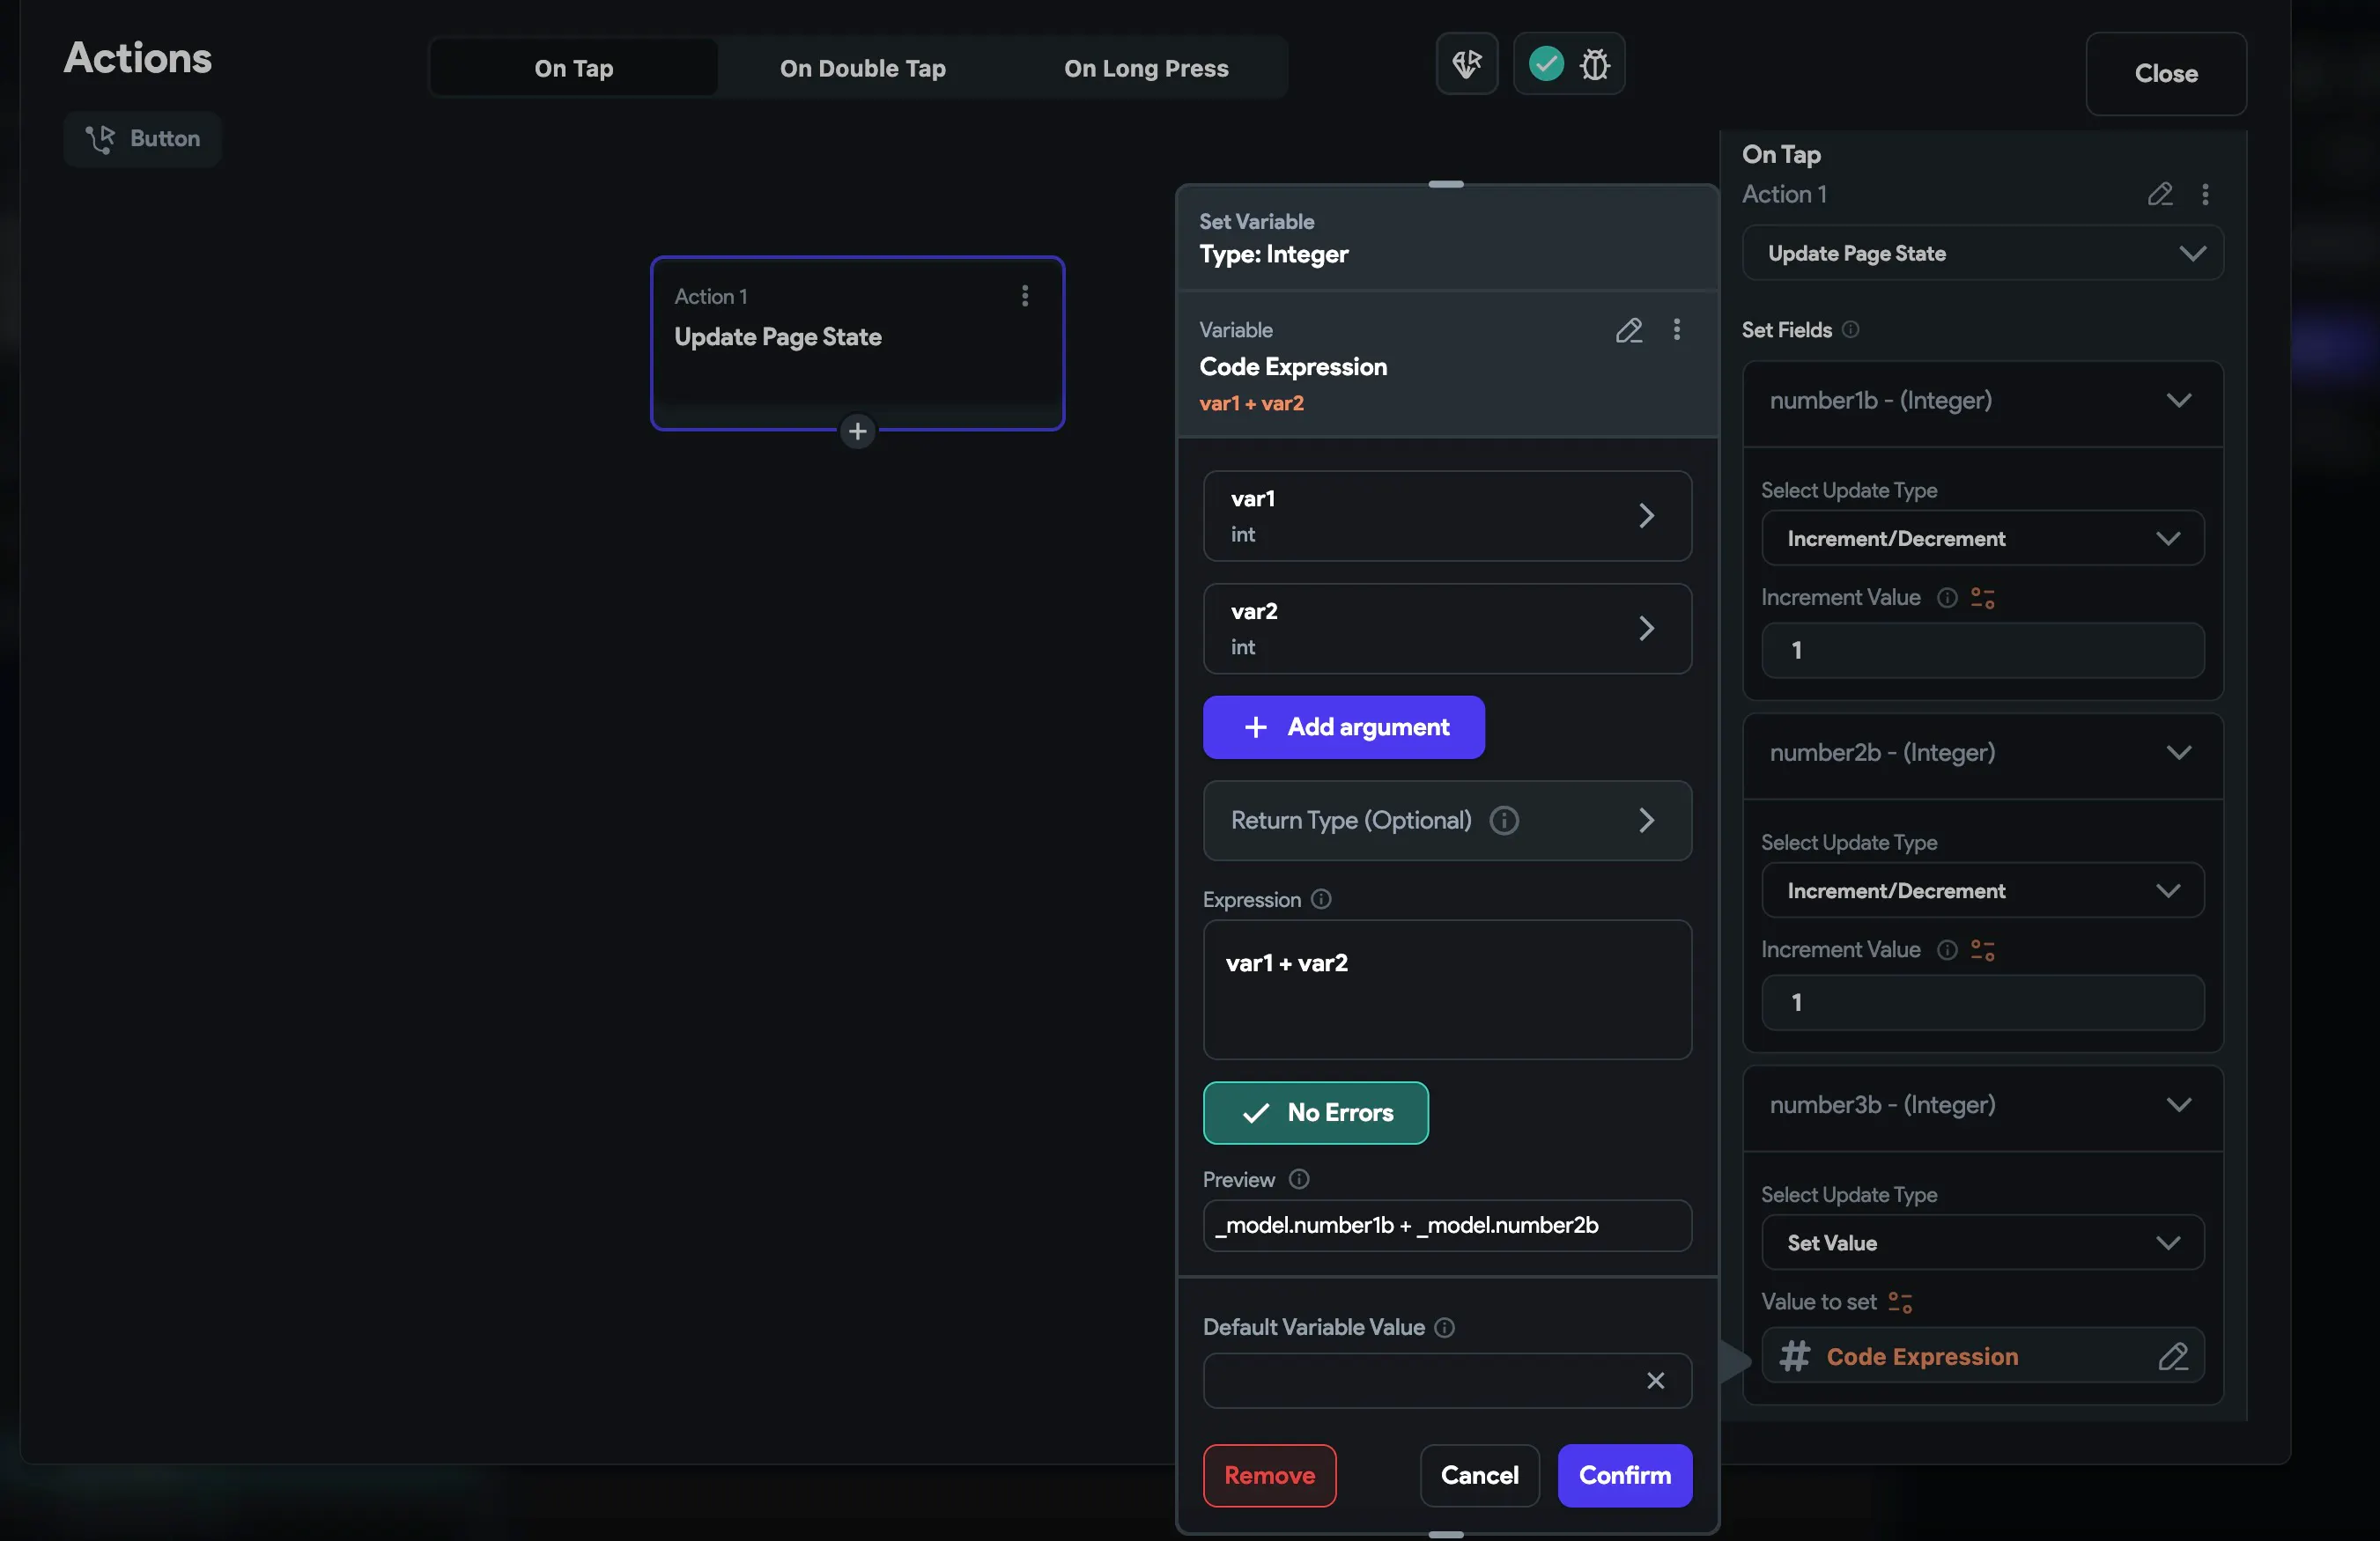Viewport: 2380px width, 1541px height.
Task: Click the No Errors status button
Action: click(1315, 1113)
